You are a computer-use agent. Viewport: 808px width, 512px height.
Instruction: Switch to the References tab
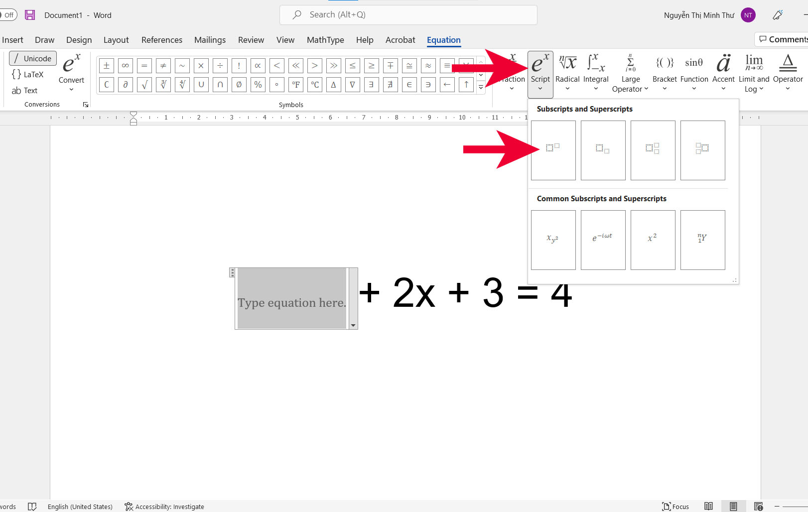(162, 40)
